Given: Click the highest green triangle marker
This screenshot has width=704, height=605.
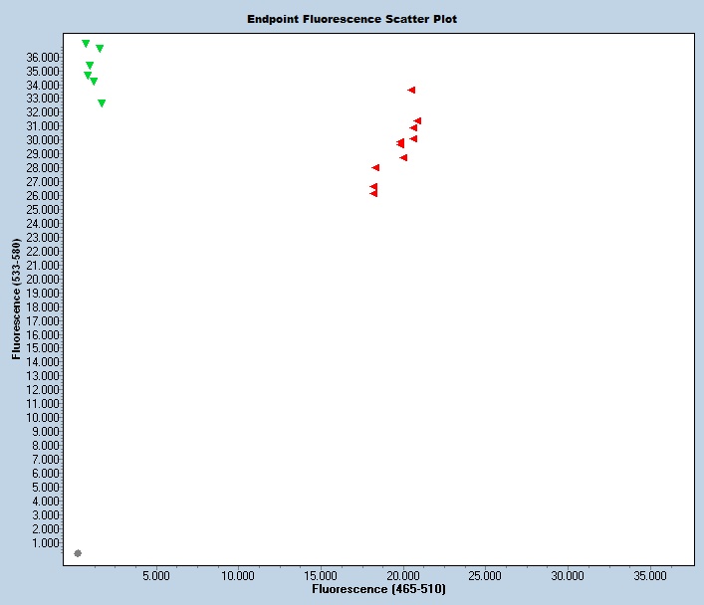Looking at the screenshot, I should tap(86, 44).
